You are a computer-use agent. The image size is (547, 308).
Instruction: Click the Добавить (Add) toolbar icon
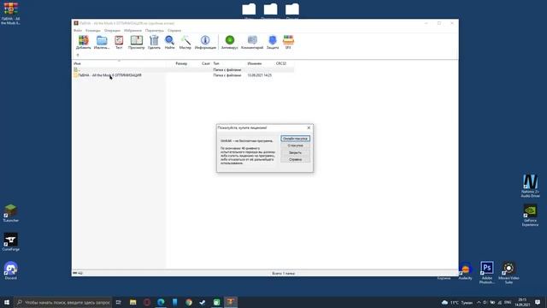pyautogui.click(x=84, y=42)
